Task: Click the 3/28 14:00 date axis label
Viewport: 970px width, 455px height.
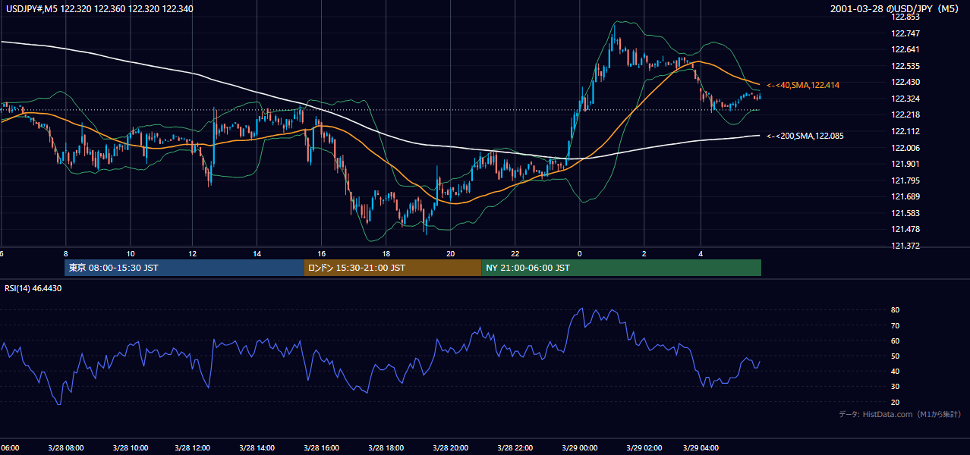Action: point(257,448)
